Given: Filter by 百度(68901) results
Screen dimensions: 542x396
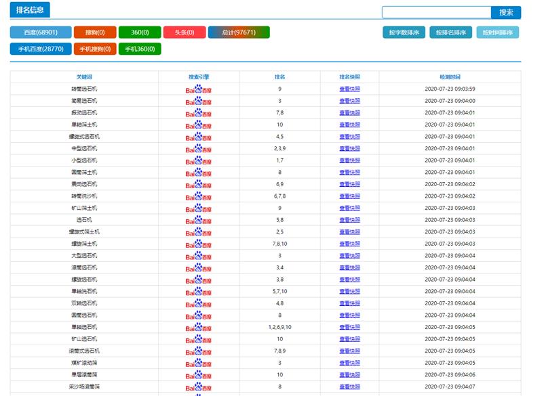Looking at the screenshot, I should tap(41, 32).
